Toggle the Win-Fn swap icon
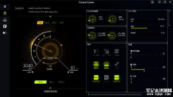 tap(106, 51)
